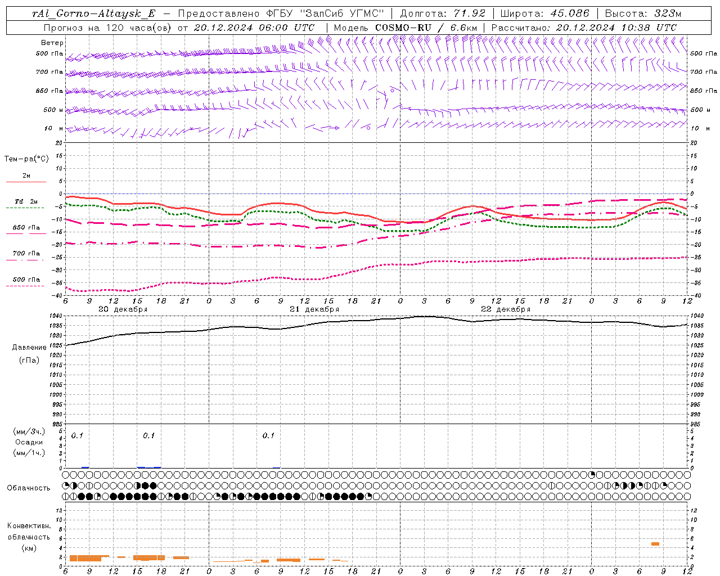Click the Td 2м legend entry

pos(26,201)
